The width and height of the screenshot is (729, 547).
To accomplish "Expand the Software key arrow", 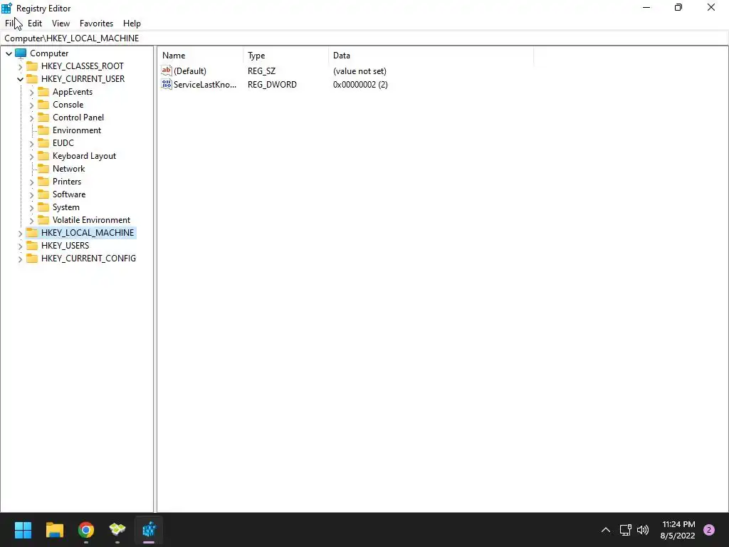I will point(31,194).
